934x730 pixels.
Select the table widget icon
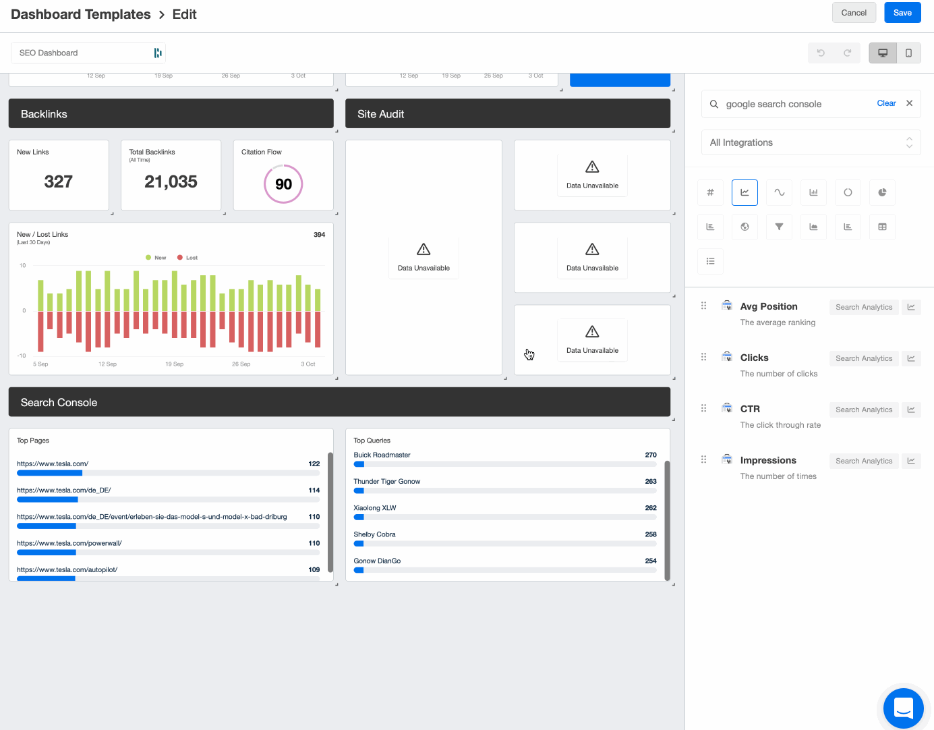tap(882, 227)
